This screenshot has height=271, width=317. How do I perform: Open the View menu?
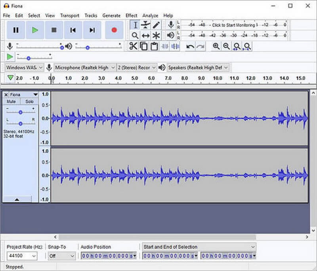point(50,15)
